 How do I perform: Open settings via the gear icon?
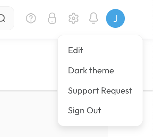click(x=73, y=18)
